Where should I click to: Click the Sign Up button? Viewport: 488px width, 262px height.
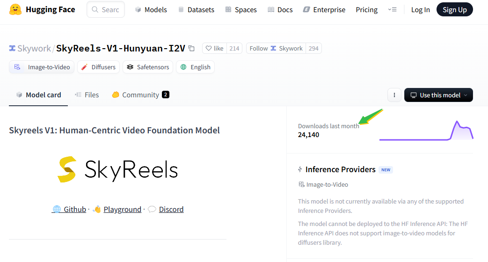click(455, 10)
